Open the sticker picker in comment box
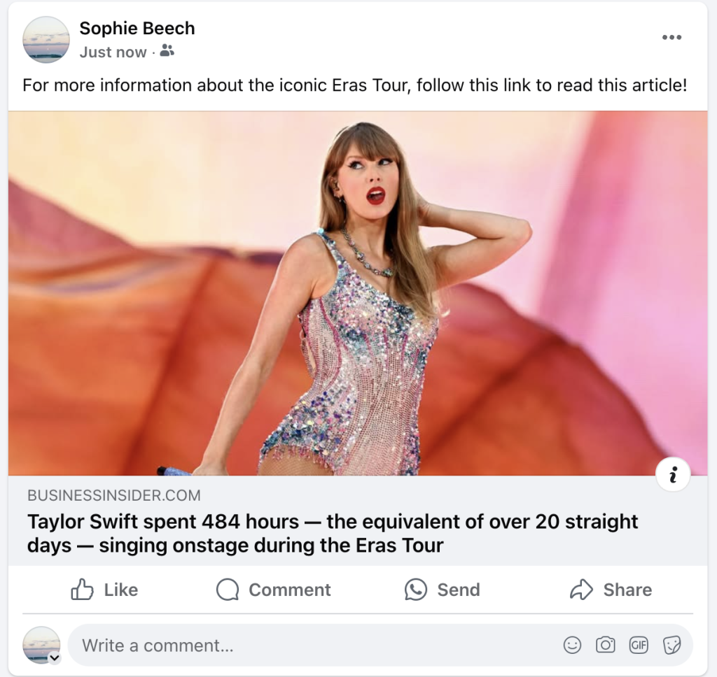717x677 pixels. pyautogui.click(x=671, y=645)
